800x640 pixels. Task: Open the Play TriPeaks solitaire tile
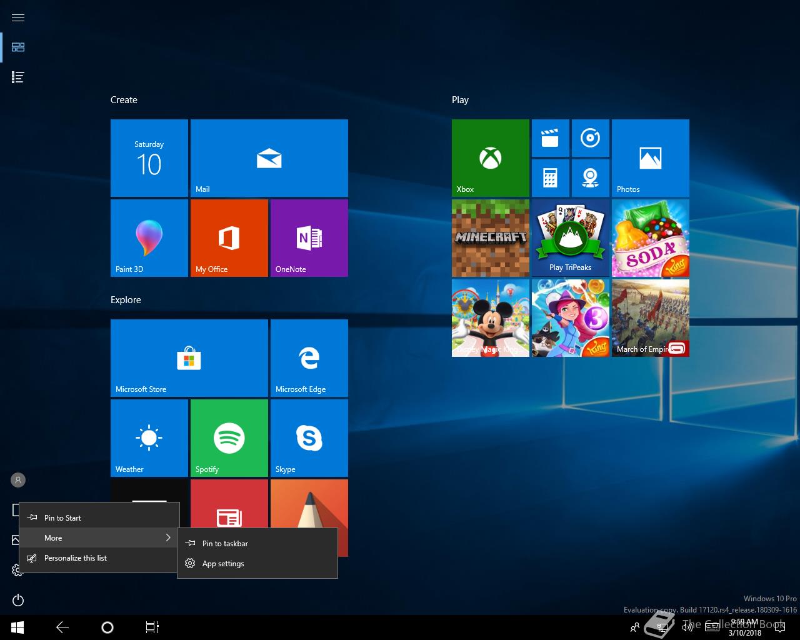coord(571,238)
